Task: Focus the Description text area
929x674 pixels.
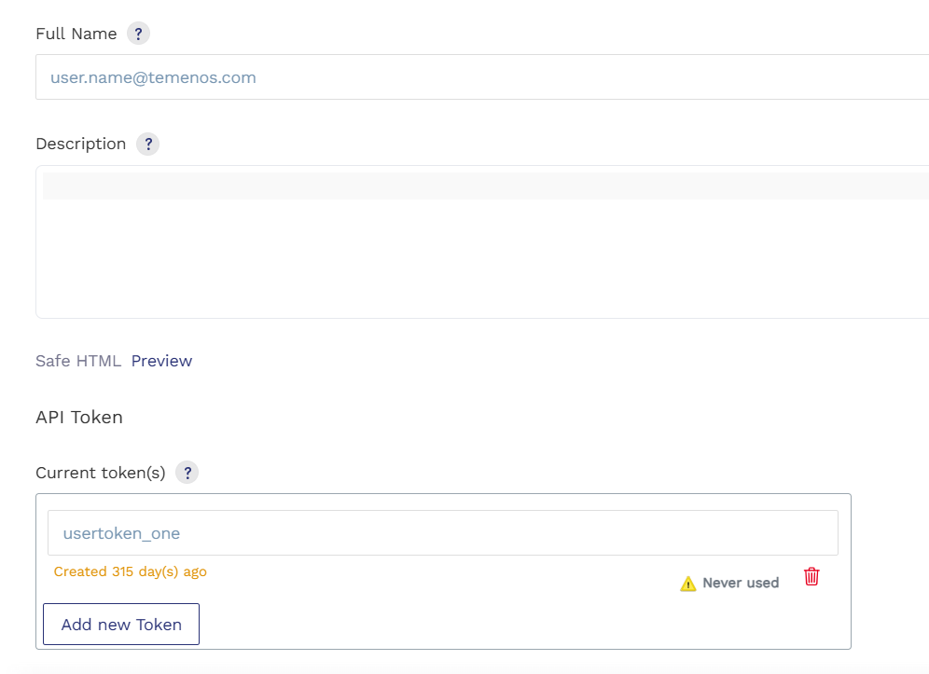Action: (482, 241)
